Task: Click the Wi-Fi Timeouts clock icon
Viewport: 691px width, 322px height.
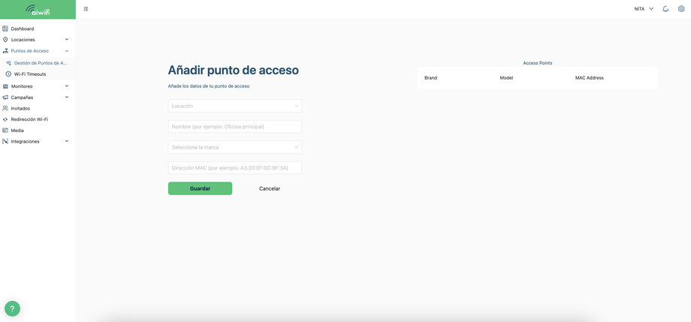Action: [x=8, y=74]
